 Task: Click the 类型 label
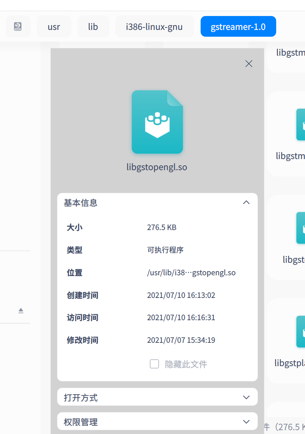(x=75, y=250)
